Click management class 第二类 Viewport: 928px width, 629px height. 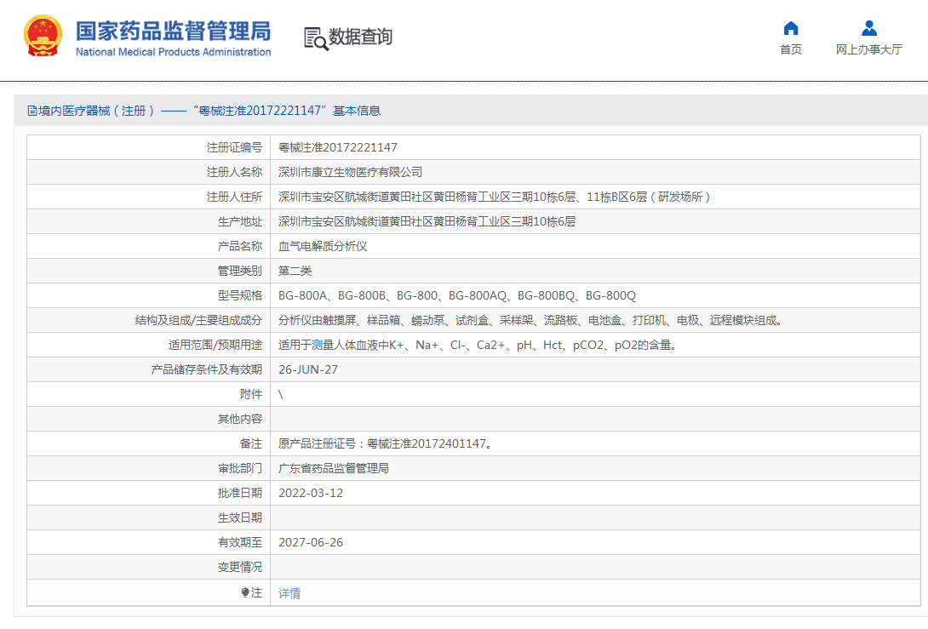tap(295, 271)
